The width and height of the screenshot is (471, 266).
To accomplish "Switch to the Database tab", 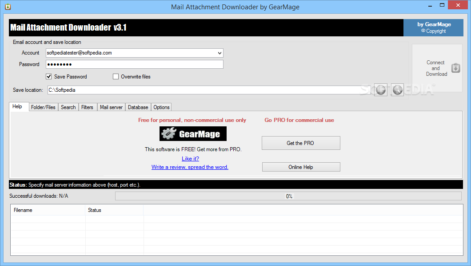I will tap(138, 107).
